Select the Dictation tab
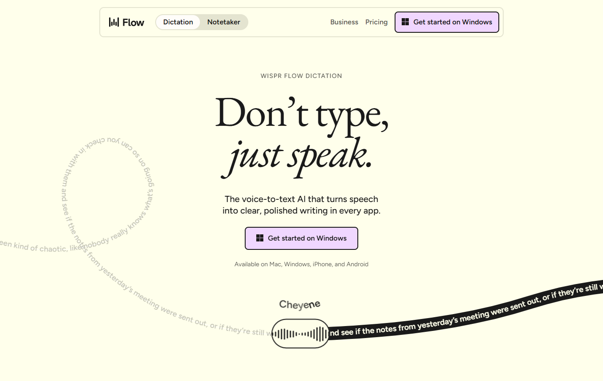 178,22
